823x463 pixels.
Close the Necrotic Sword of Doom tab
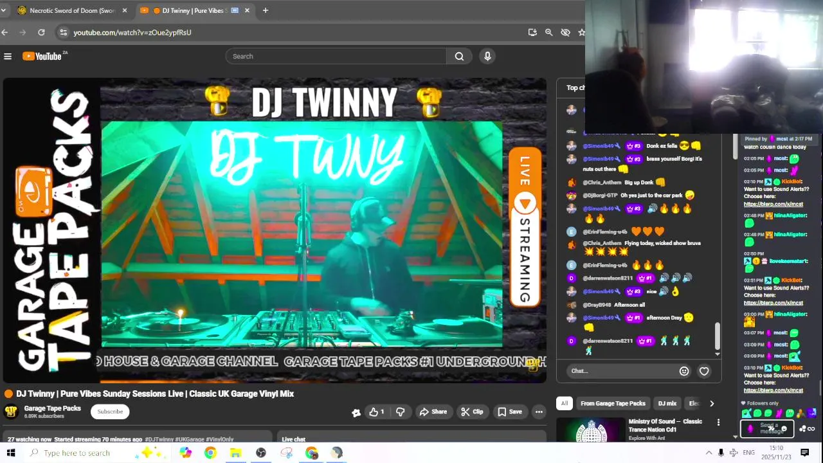[125, 10]
